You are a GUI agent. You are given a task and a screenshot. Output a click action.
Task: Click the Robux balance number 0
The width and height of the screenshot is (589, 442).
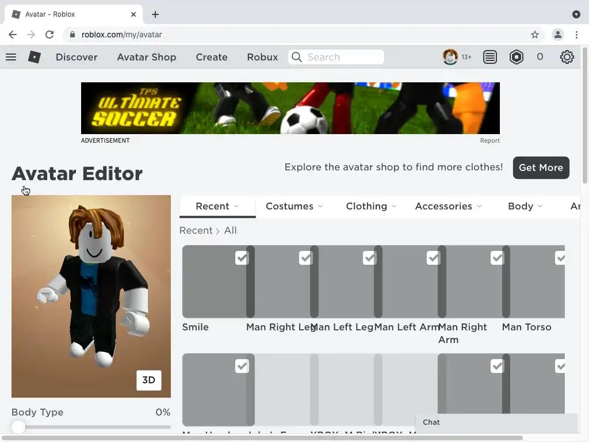click(540, 57)
